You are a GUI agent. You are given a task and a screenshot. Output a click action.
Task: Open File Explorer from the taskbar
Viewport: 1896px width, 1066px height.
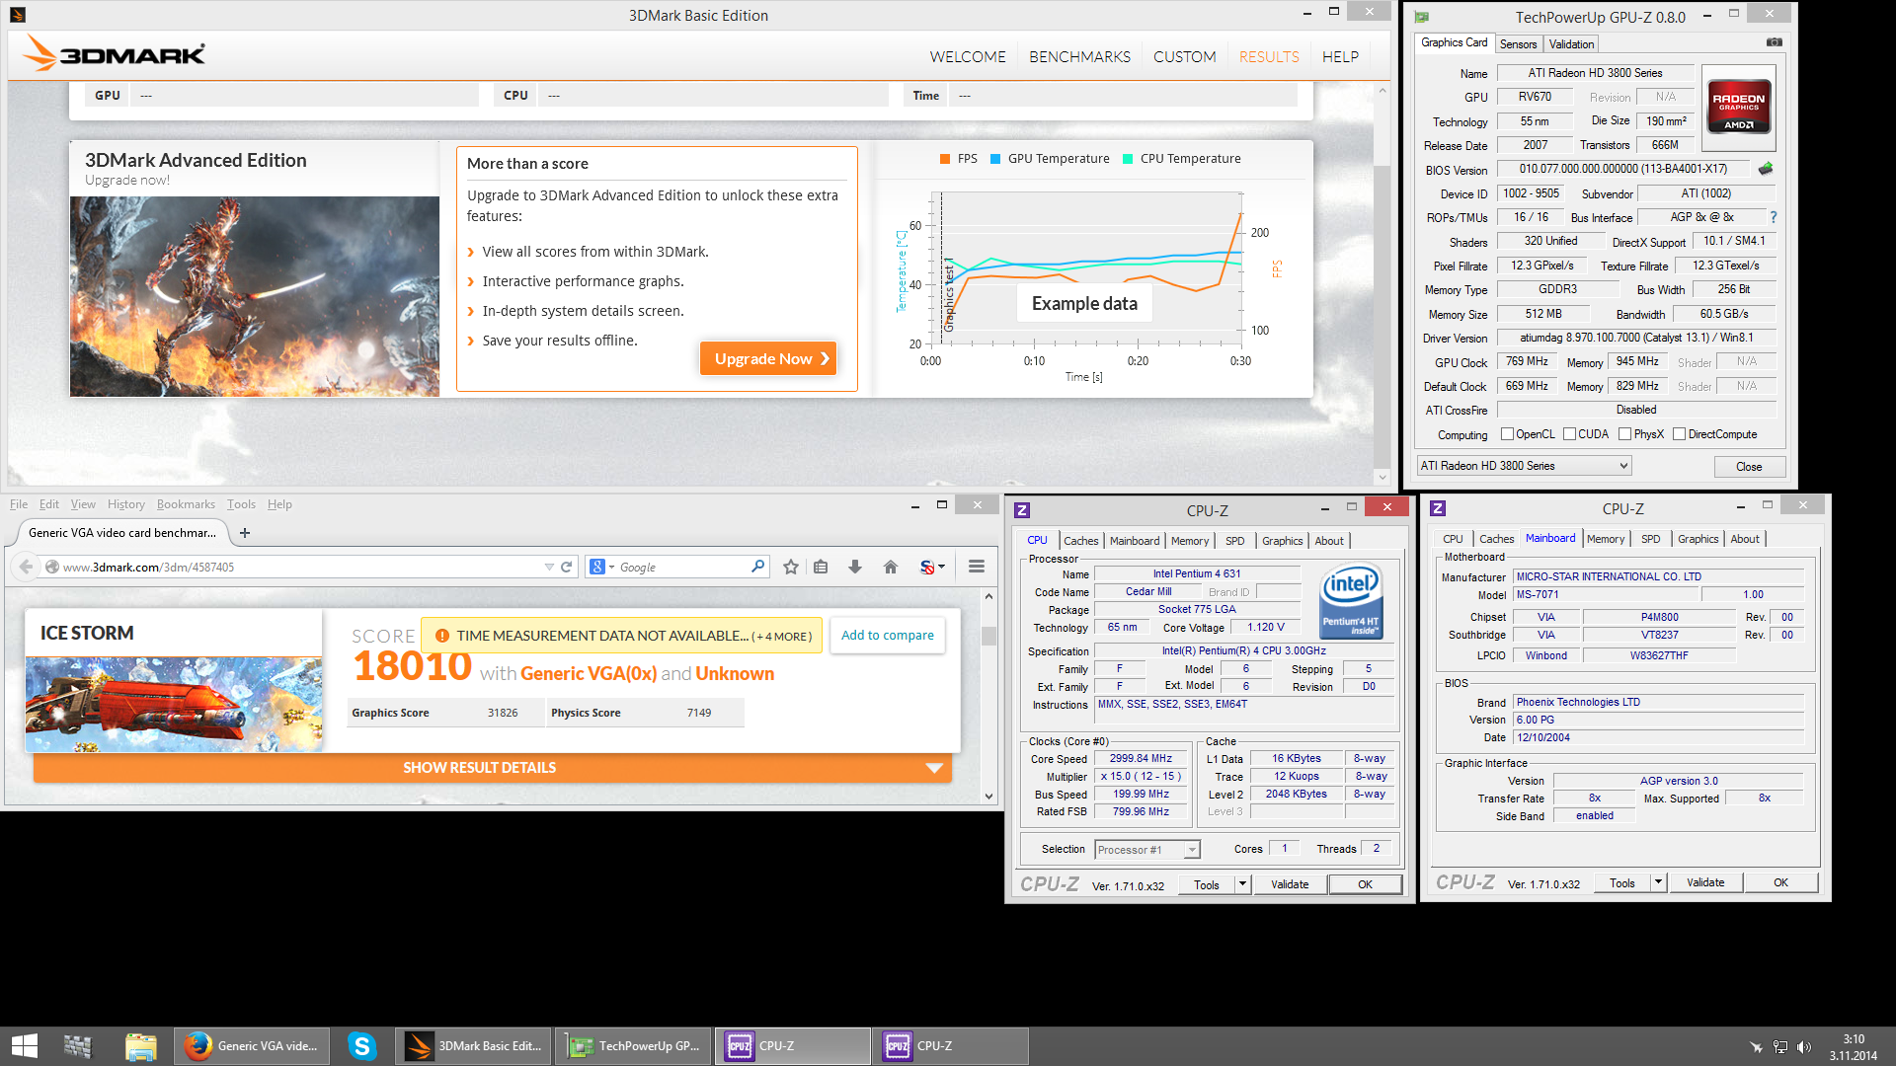140,1046
